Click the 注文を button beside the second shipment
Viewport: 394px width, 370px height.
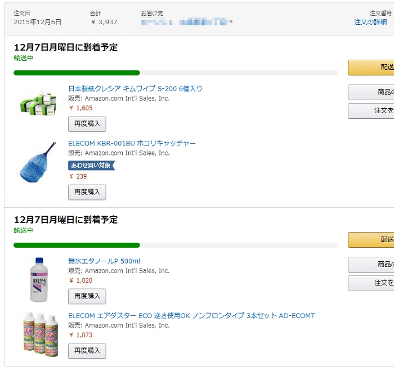[371, 283]
